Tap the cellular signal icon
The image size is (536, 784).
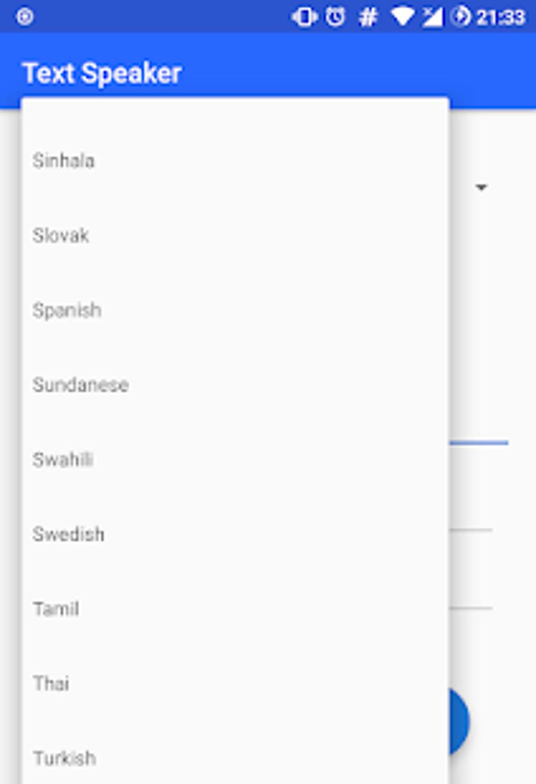(432, 17)
